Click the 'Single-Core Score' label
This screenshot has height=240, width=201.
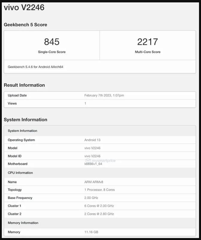point(52,52)
